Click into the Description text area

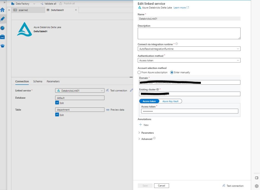click(189, 33)
